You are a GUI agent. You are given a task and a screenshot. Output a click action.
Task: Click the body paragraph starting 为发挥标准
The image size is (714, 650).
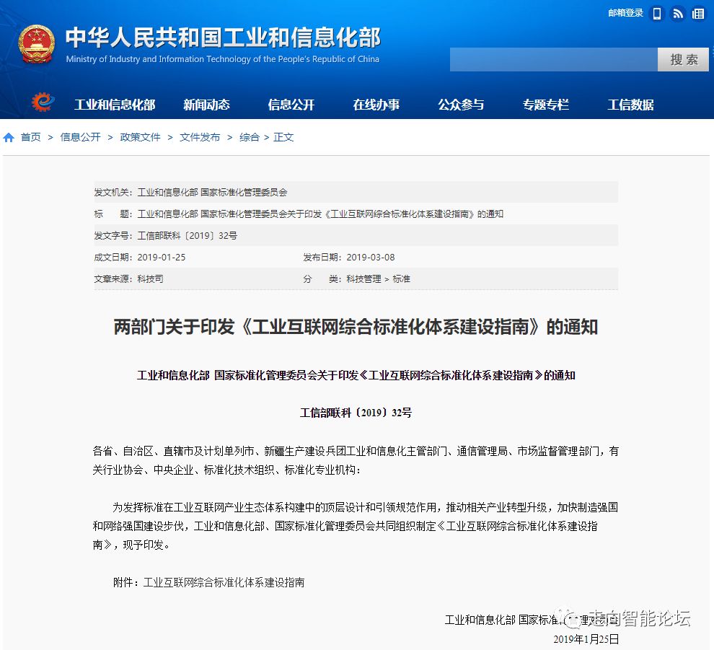click(x=356, y=526)
